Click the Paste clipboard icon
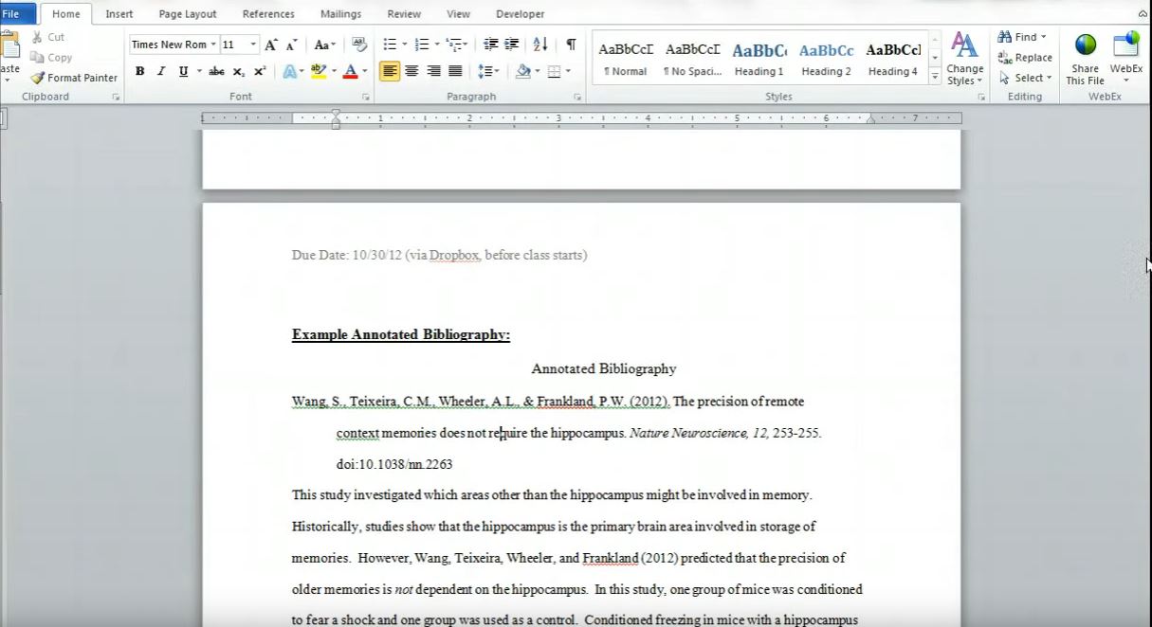Image resolution: width=1152 pixels, height=627 pixels. (10, 45)
